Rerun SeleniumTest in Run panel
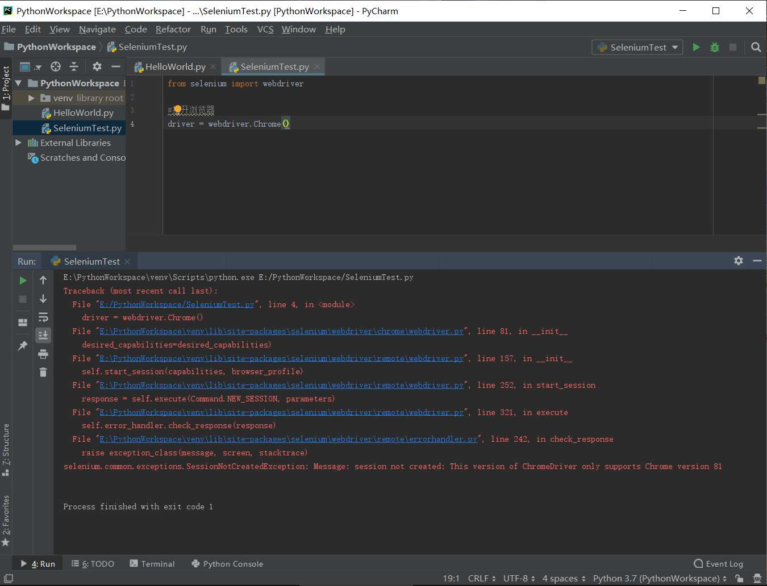The image size is (767, 586). click(23, 280)
